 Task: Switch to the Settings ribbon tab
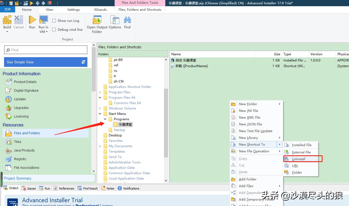[74, 9]
